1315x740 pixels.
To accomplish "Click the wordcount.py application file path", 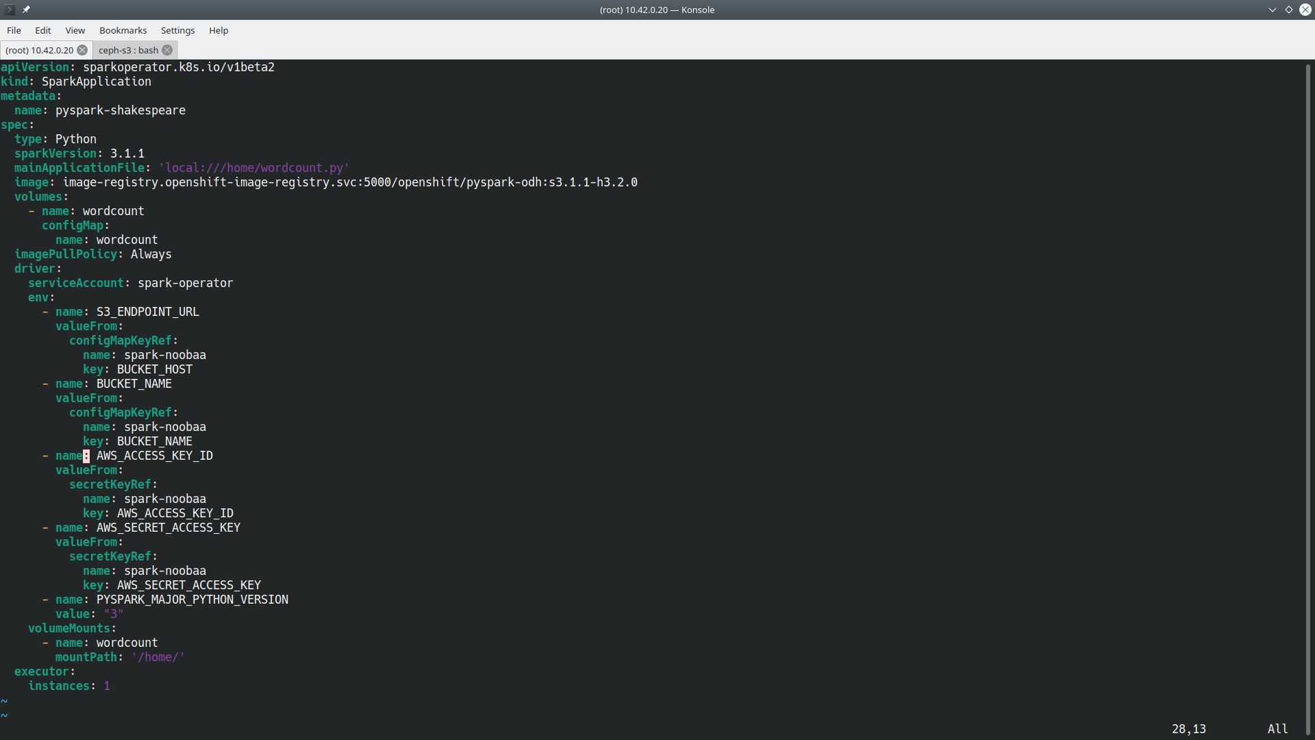I will pyautogui.click(x=253, y=168).
